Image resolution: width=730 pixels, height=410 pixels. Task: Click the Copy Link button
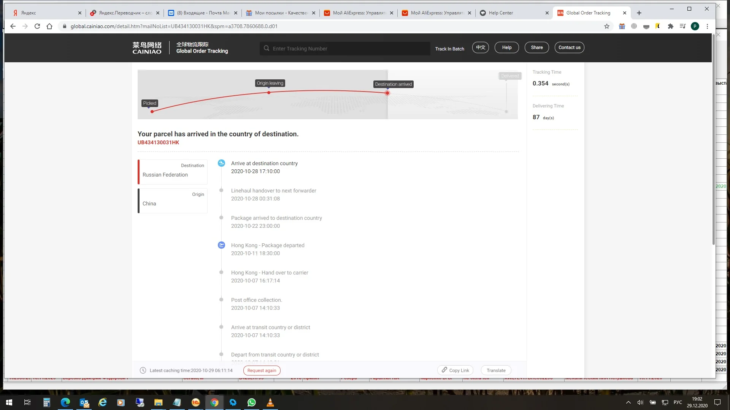coord(455,370)
